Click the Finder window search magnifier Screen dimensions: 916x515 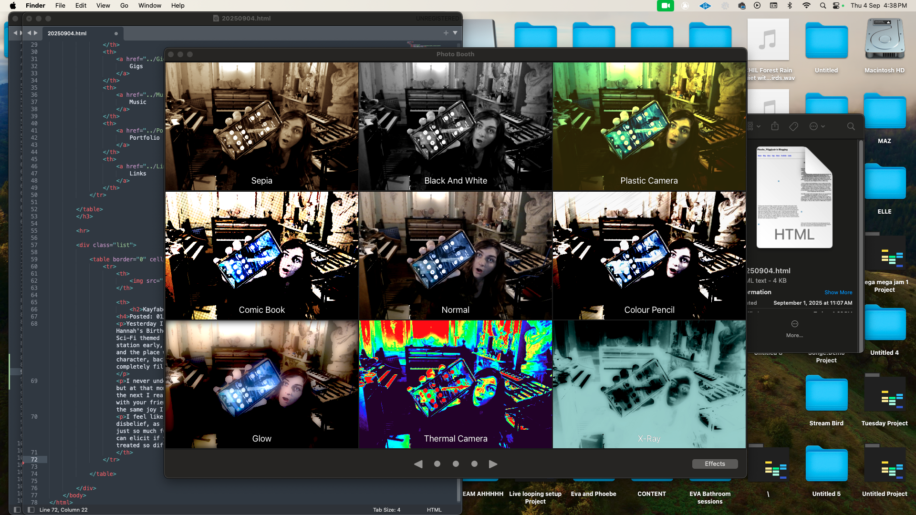coord(851,126)
